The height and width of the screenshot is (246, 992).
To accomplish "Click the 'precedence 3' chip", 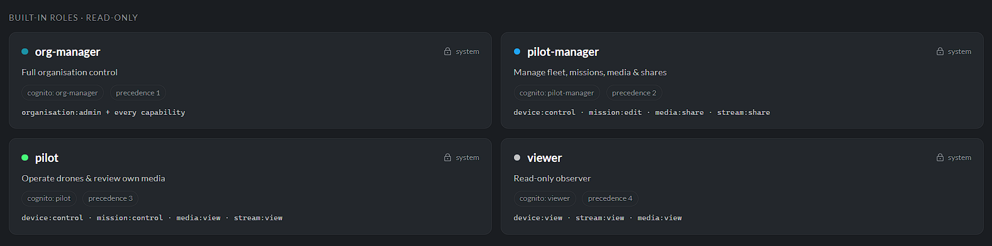I will pos(111,198).
